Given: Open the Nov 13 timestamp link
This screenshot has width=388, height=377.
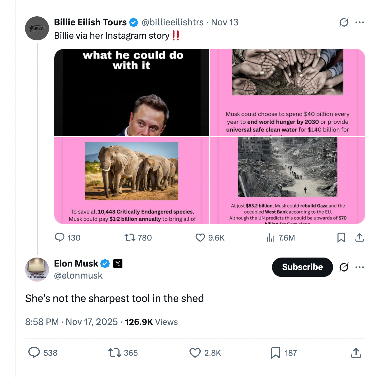Looking at the screenshot, I should 224,22.
